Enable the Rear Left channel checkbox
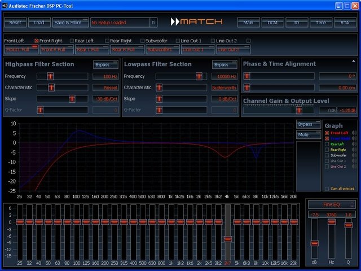This screenshot has height=271, width=361. pos(72,41)
